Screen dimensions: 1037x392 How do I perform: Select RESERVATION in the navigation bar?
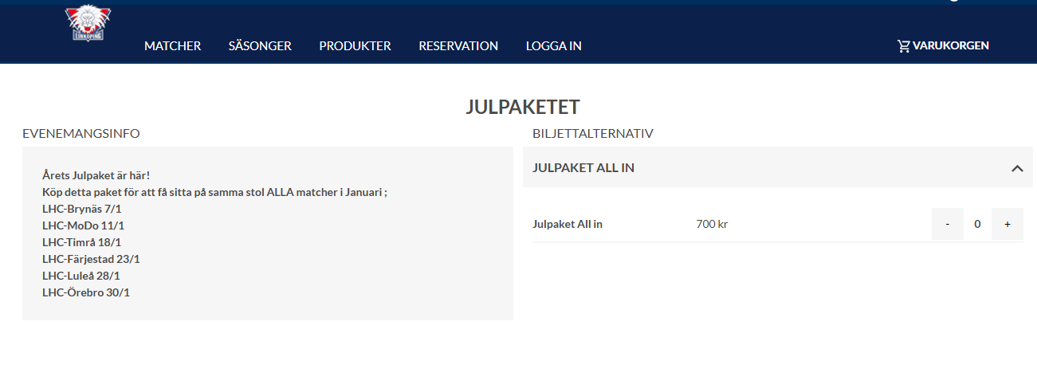click(x=458, y=46)
